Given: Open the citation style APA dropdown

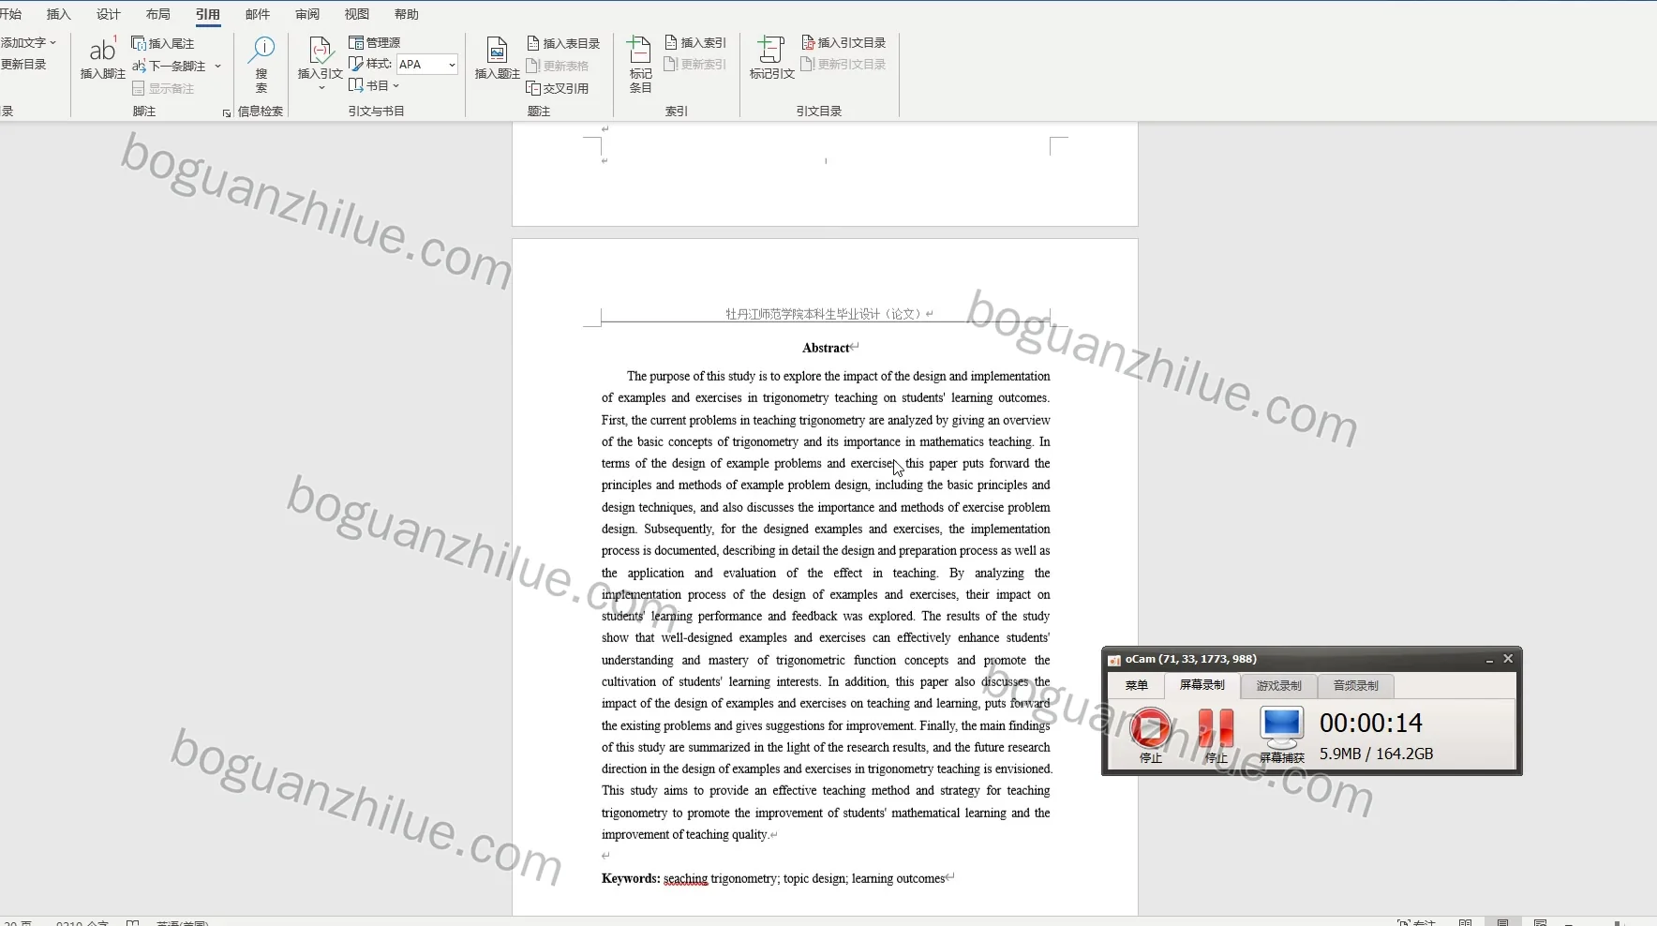Looking at the screenshot, I should [452, 65].
